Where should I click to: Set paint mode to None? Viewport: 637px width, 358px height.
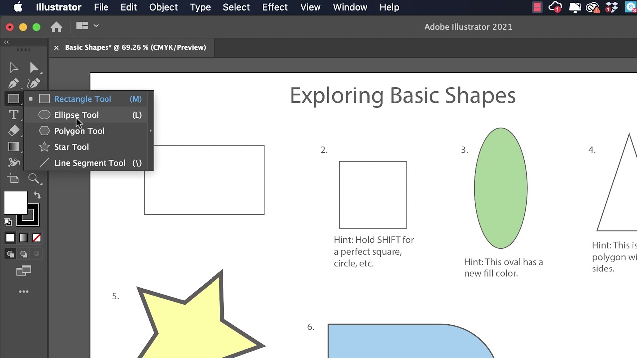click(37, 238)
